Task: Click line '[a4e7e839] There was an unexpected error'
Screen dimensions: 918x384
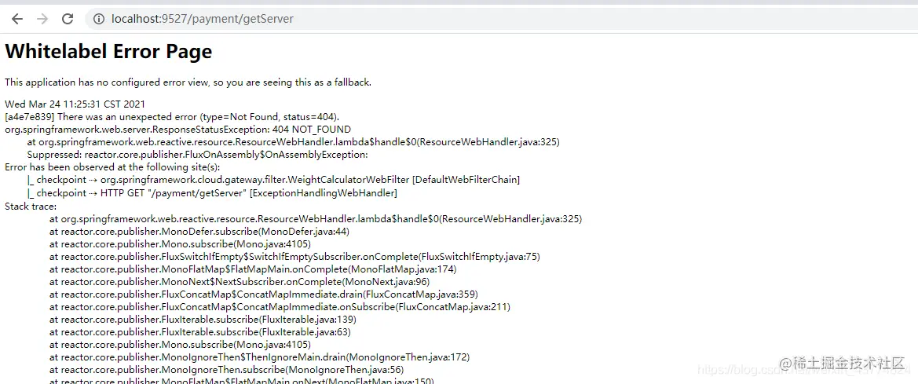Action: pyautogui.click(x=172, y=116)
